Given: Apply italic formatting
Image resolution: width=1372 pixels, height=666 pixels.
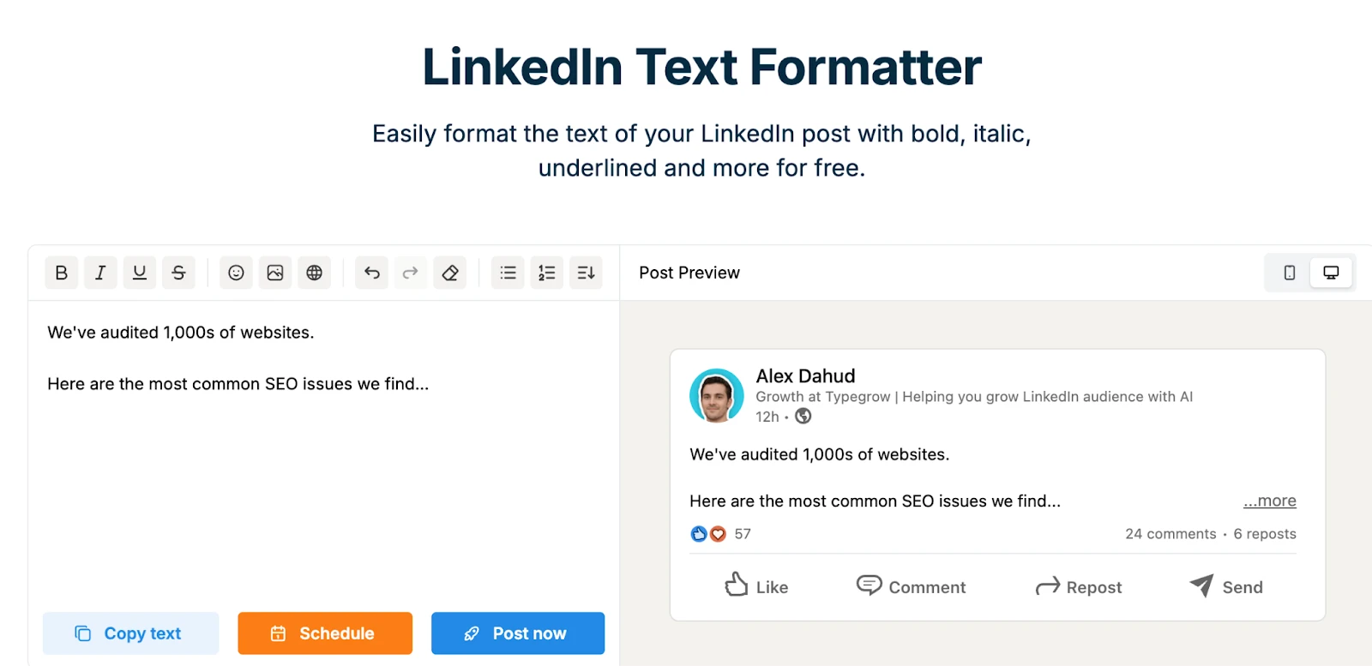Looking at the screenshot, I should (x=100, y=273).
